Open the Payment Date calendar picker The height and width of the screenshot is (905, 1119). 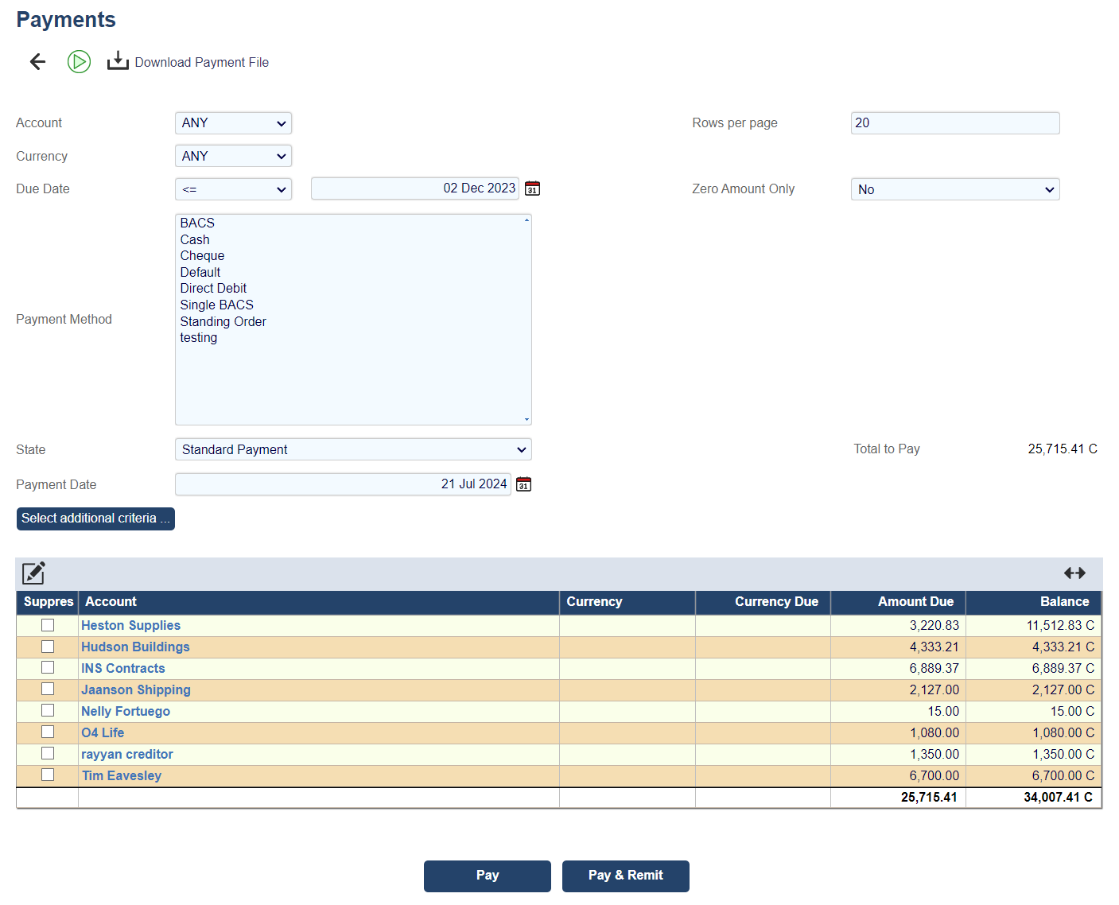coord(523,484)
